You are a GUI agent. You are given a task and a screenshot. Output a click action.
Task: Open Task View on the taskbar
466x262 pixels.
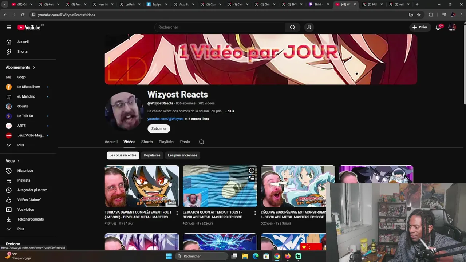pyautogui.click(x=234, y=256)
